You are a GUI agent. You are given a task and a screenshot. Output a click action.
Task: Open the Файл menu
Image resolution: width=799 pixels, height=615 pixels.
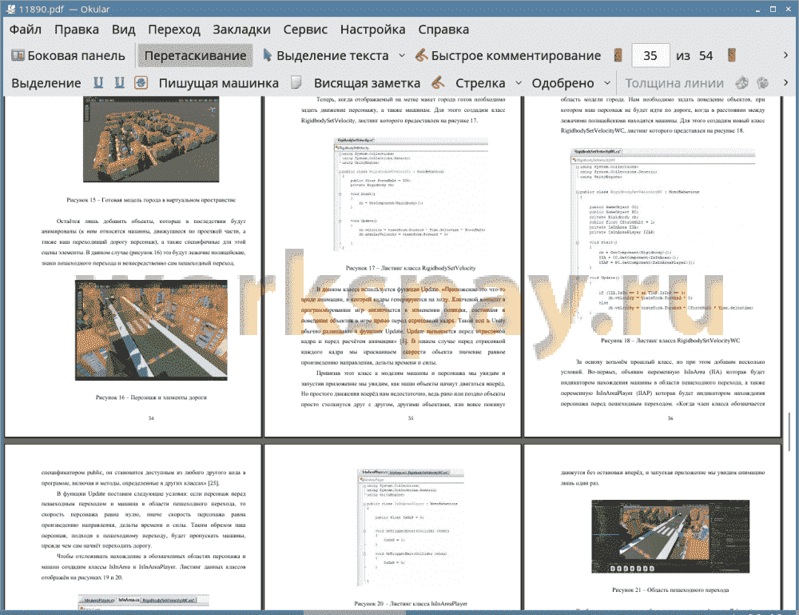click(x=26, y=30)
